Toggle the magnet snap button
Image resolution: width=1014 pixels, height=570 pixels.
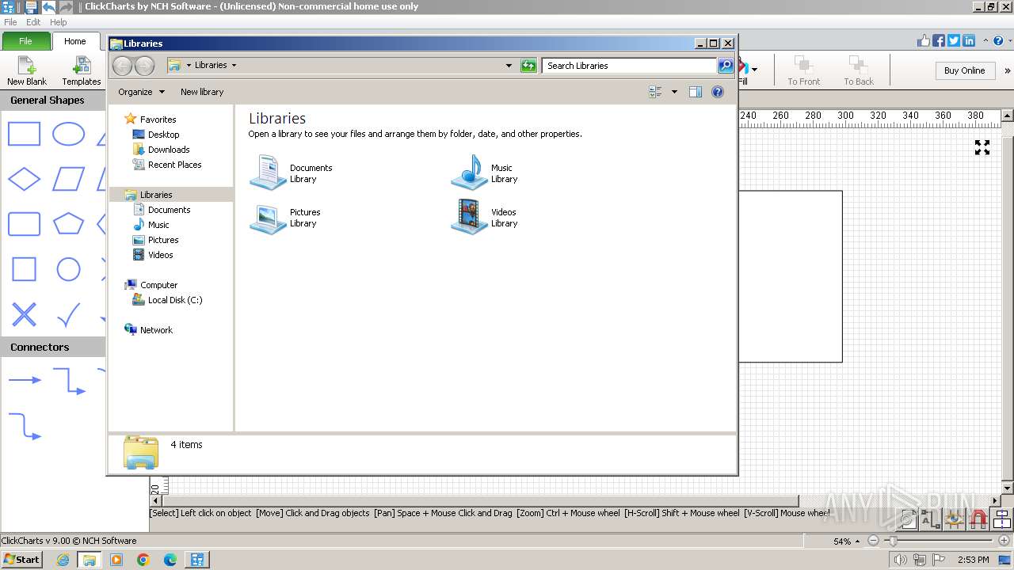978,519
